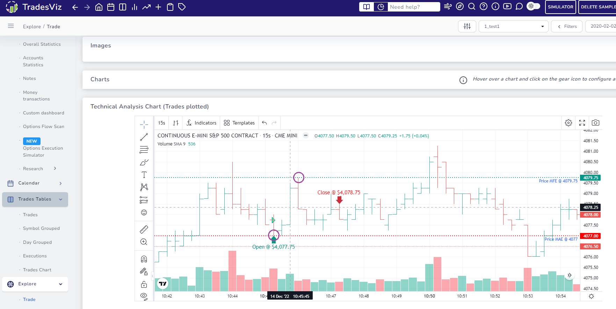This screenshot has height=309, width=616.
Task: Open the compass icon in navbar
Action: (460, 6)
